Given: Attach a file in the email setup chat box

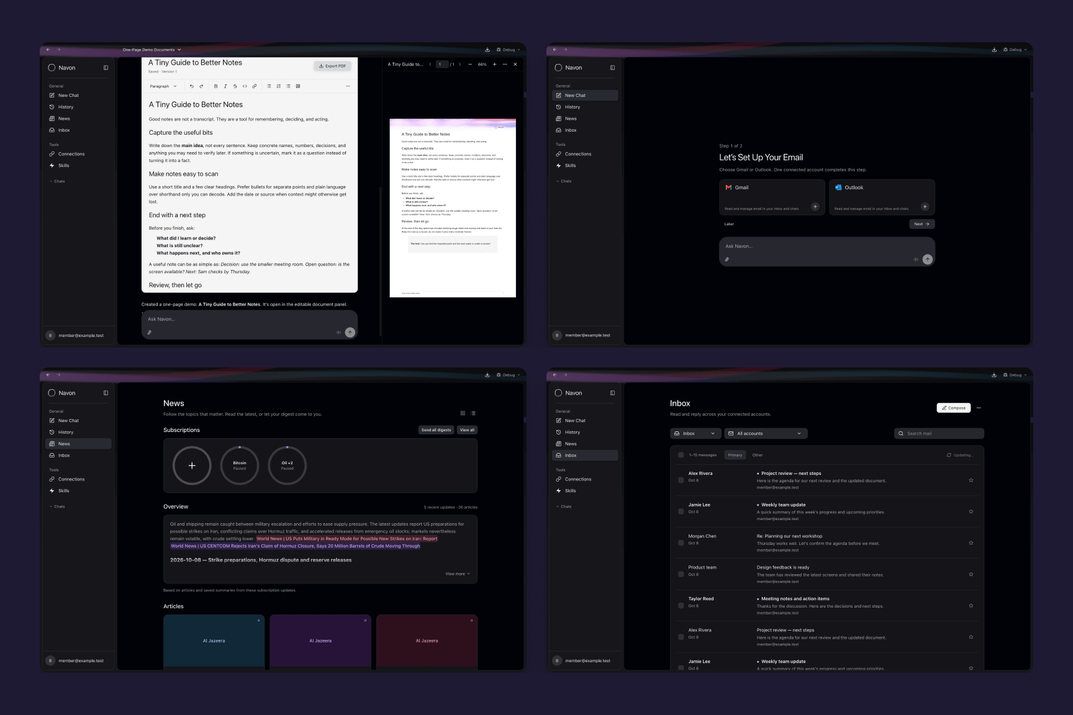Looking at the screenshot, I should [x=727, y=259].
